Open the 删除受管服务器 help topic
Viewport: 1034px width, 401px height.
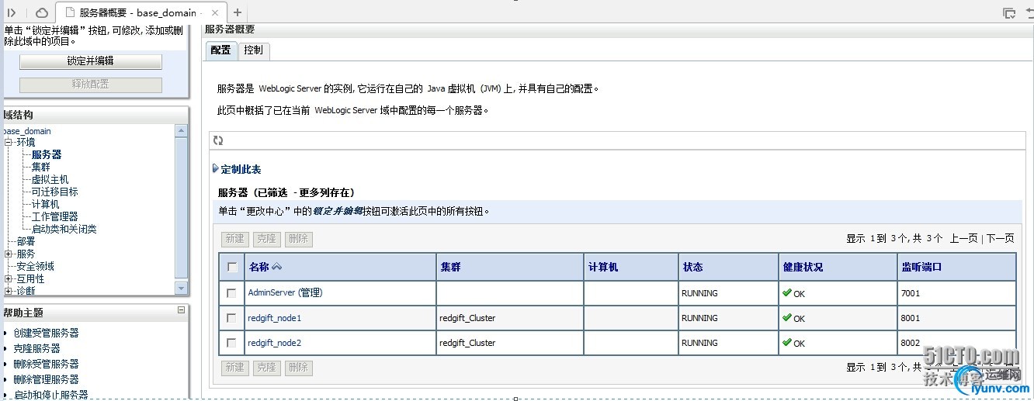tap(46, 364)
